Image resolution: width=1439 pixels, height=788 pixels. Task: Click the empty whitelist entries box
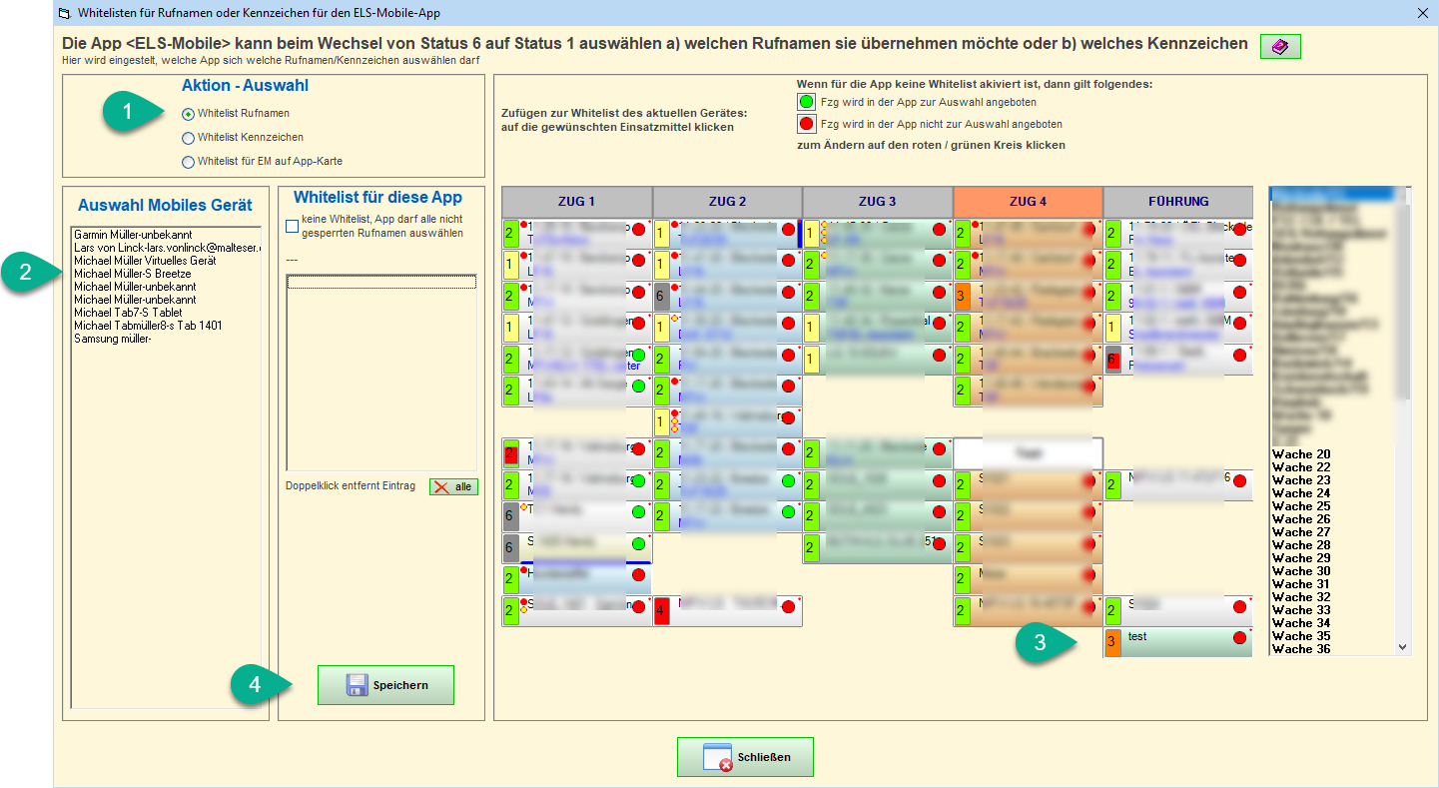(380, 380)
